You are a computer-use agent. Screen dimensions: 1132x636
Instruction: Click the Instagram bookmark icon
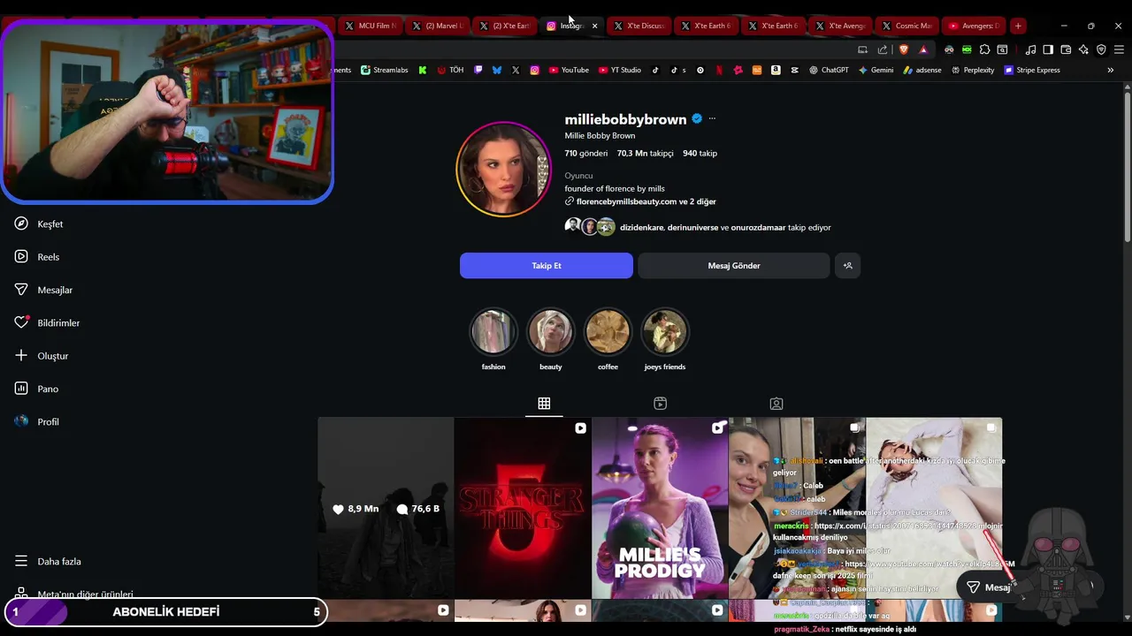[534, 70]
